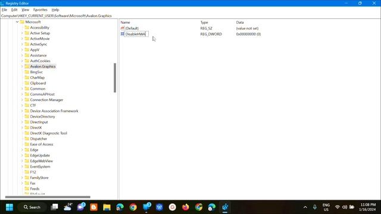The height and width of the screenshot is (214, 381).
Task: Launch Firefox from the taskbar
Action: [185, 207]
